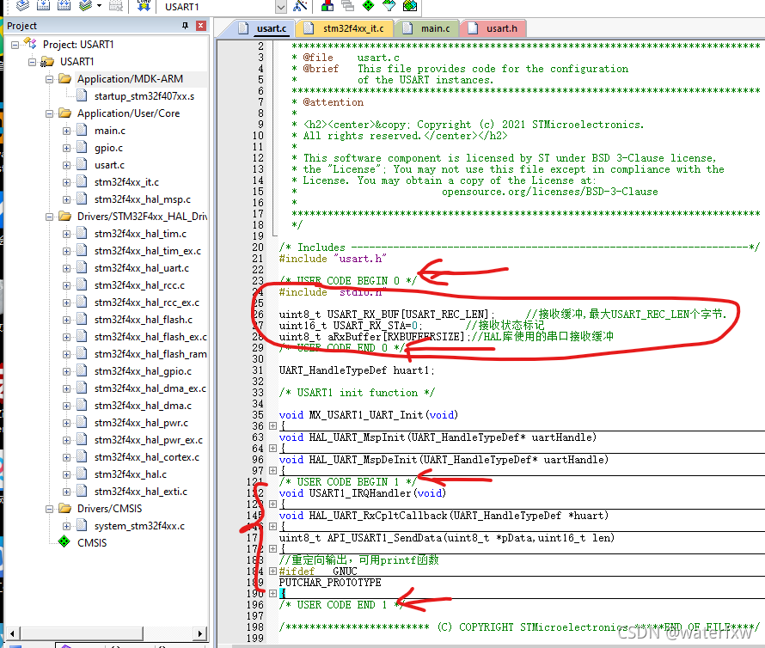Click Project panel scroll-left arrow
The image size is (765, 648).
(12, 634)
